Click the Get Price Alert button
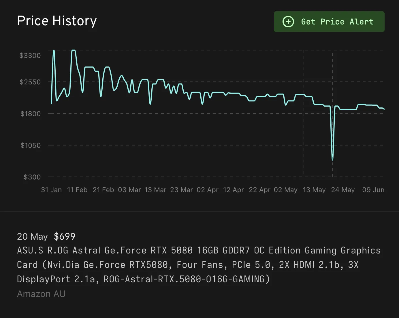Screen dimensions: 399x318 (329, 22)
